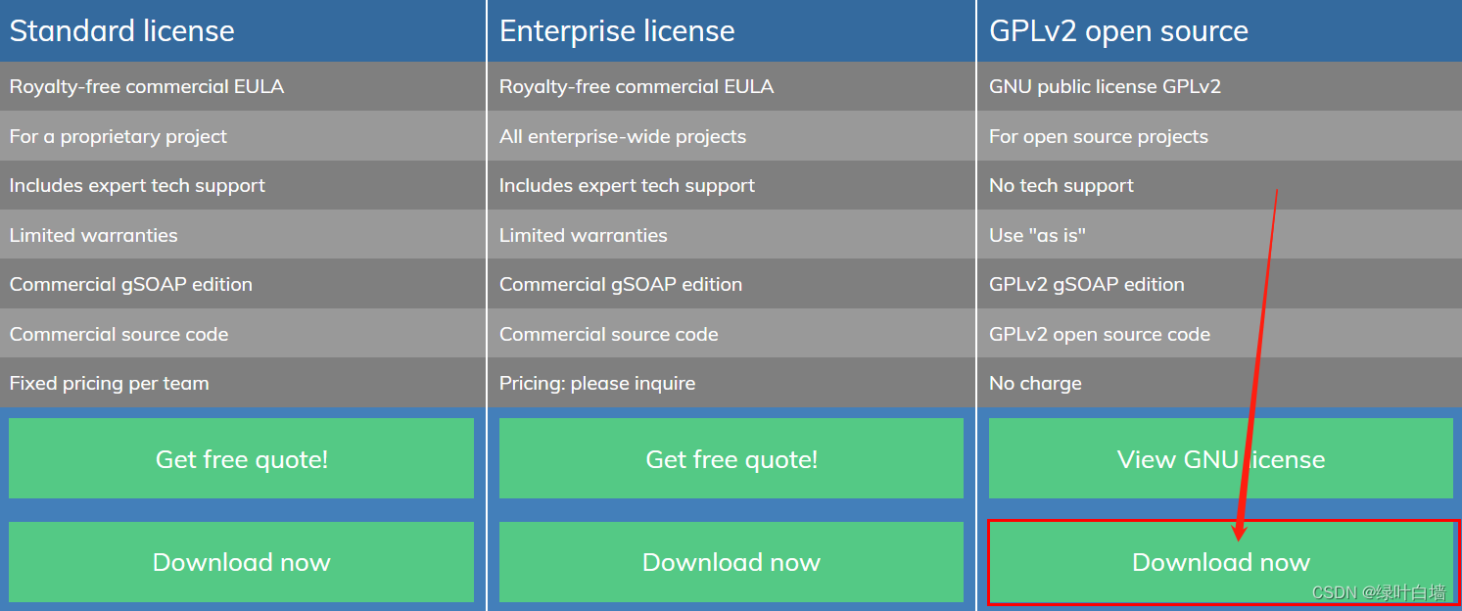The image size is (1462, 611).
Task: Click Download now under GPLv2 open source
Action: click(x=1220, y=562)
